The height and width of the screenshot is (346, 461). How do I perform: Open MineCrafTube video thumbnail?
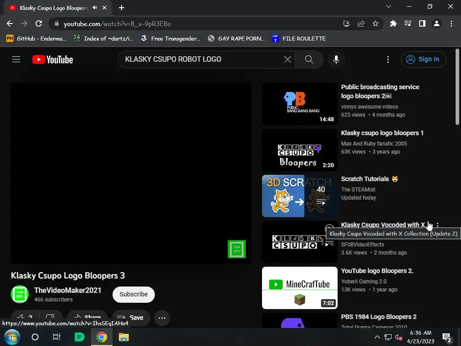[299, 288]
